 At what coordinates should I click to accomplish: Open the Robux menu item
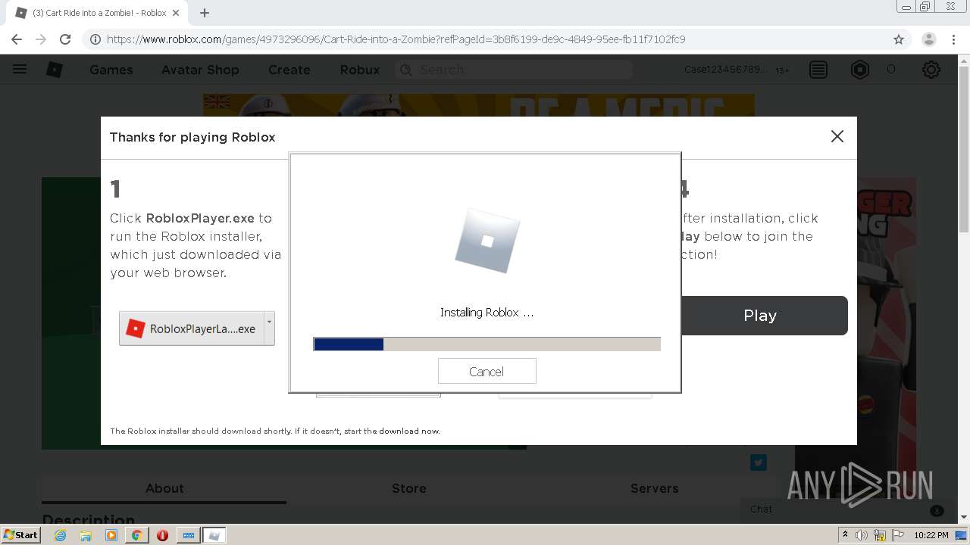pos(360,70)
